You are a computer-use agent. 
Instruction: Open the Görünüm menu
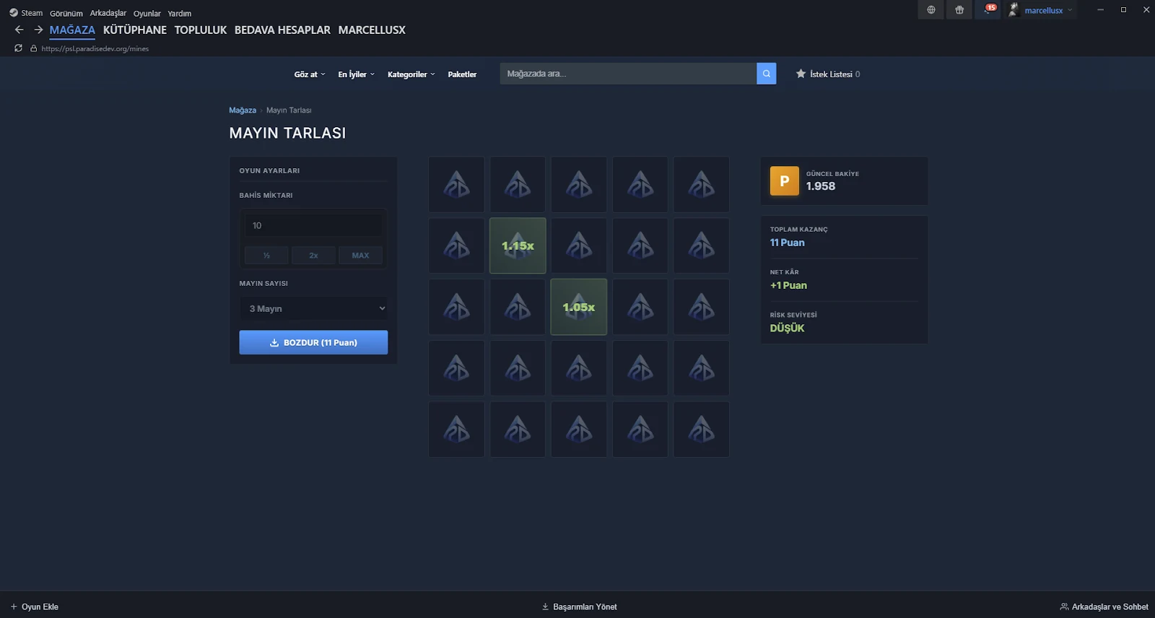[x=66, y=13]
